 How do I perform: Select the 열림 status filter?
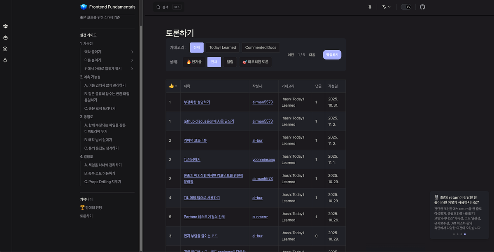tap(230, 62)
